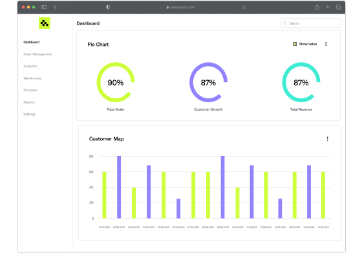Open the Pie Chart three-dot options menu

point(326,44)
